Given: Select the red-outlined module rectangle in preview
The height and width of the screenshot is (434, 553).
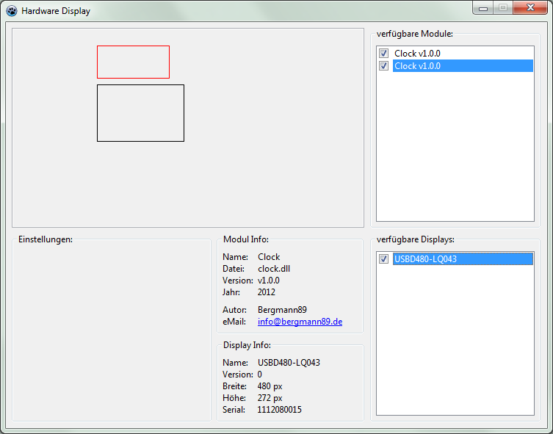Looking at the screenshot, I should (134, 62).
